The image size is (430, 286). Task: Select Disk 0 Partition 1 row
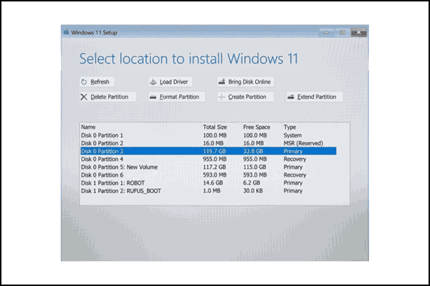(x=209, y=135)
